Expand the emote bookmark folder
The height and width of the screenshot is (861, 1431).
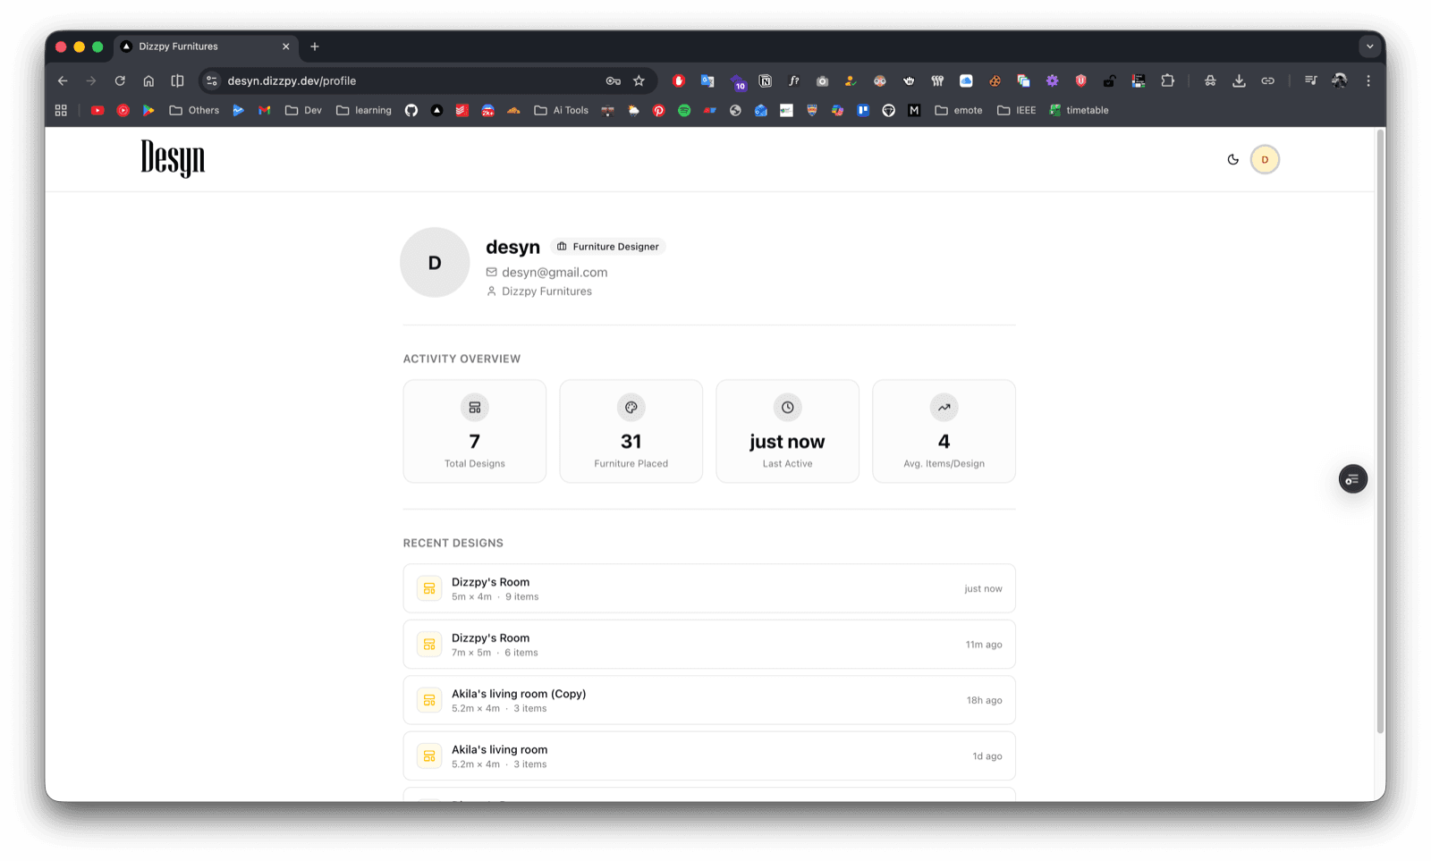[959, 110]
